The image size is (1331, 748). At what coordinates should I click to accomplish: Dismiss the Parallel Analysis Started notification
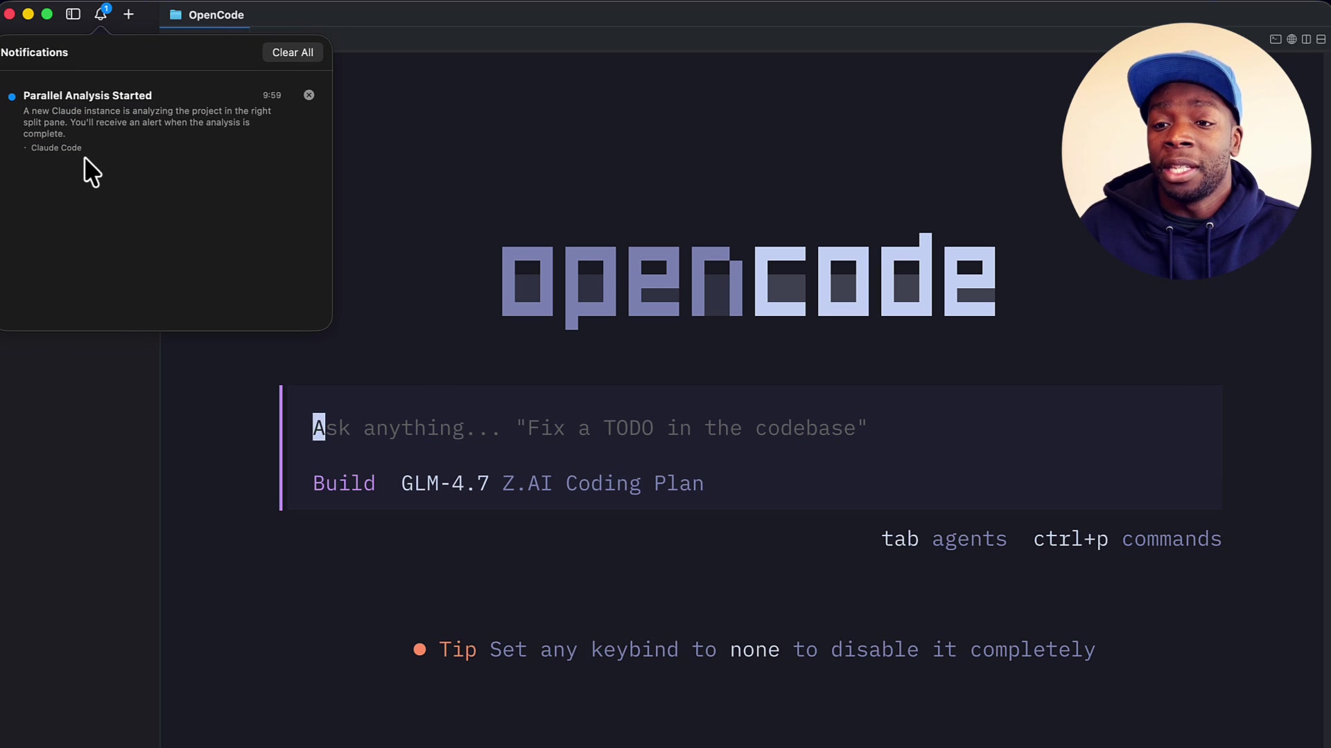click(x=308, y=95)
